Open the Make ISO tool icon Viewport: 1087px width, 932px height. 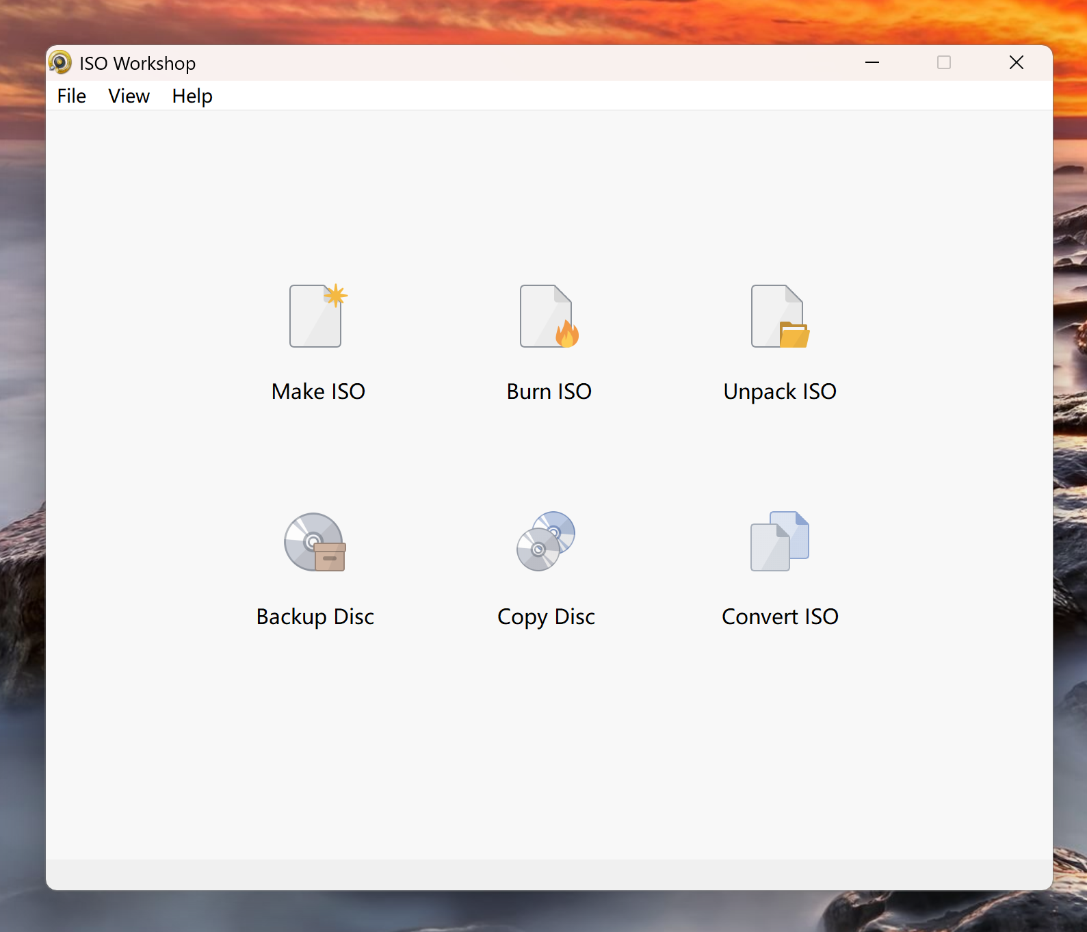click(x=318, y=315)
